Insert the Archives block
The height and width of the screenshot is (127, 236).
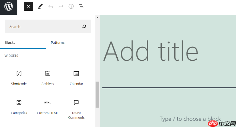pyautogui.click(x=48, y=78)
